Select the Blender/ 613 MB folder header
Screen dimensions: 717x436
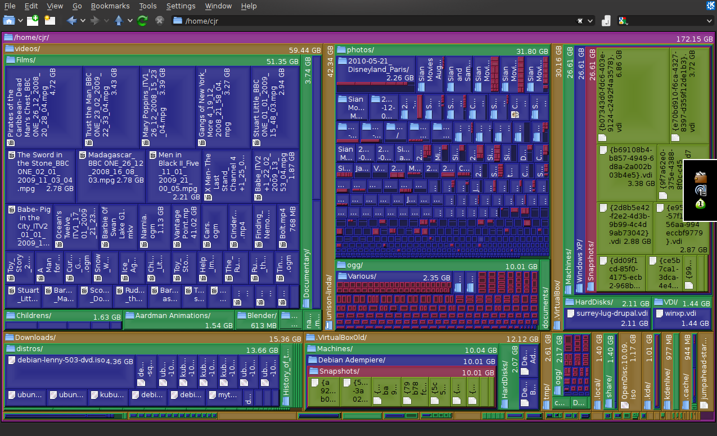coord(257,320)
